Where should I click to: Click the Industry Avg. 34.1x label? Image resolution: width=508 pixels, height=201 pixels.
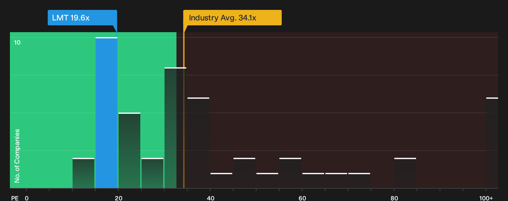tap(232, 18)
